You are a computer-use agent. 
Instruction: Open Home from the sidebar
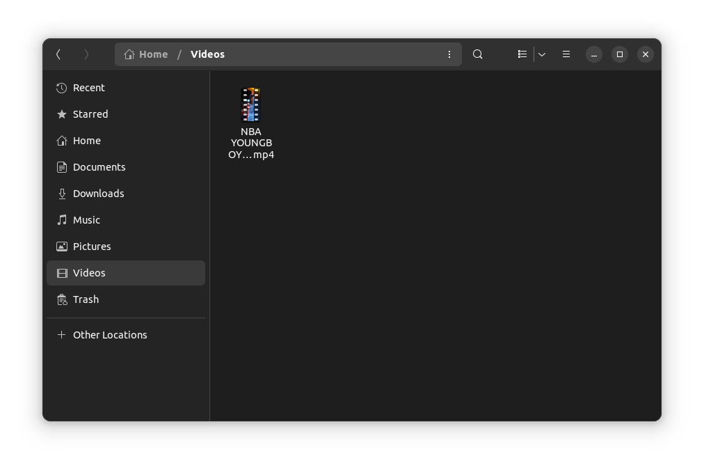point(86,140)
